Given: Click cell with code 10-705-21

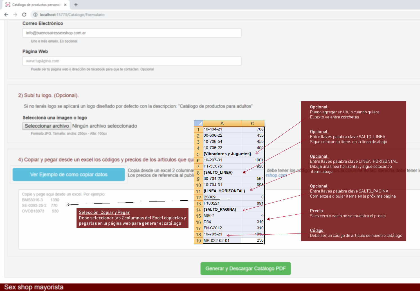Looking at the screenshot, I should point(222,234).
